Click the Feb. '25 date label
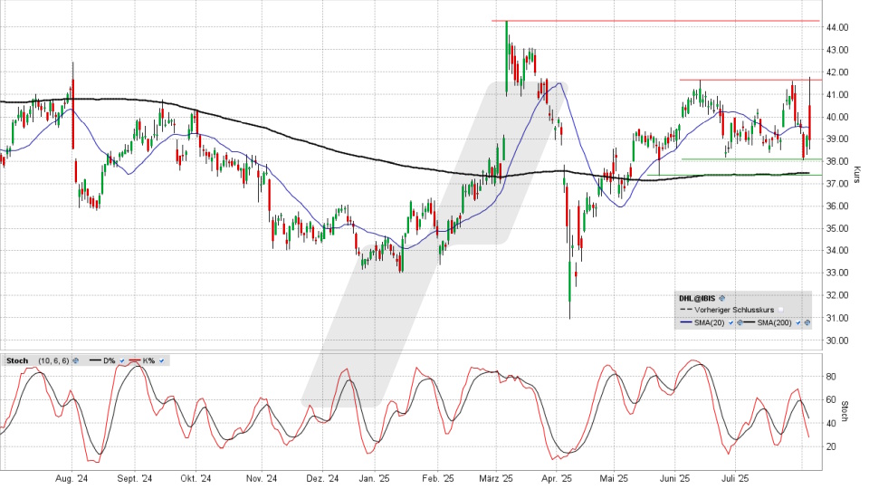Viewport: 869px width, 489px height. pos(438,478)
